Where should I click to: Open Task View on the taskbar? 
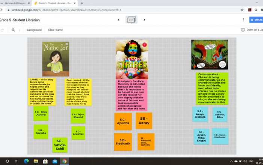(17, 161)
